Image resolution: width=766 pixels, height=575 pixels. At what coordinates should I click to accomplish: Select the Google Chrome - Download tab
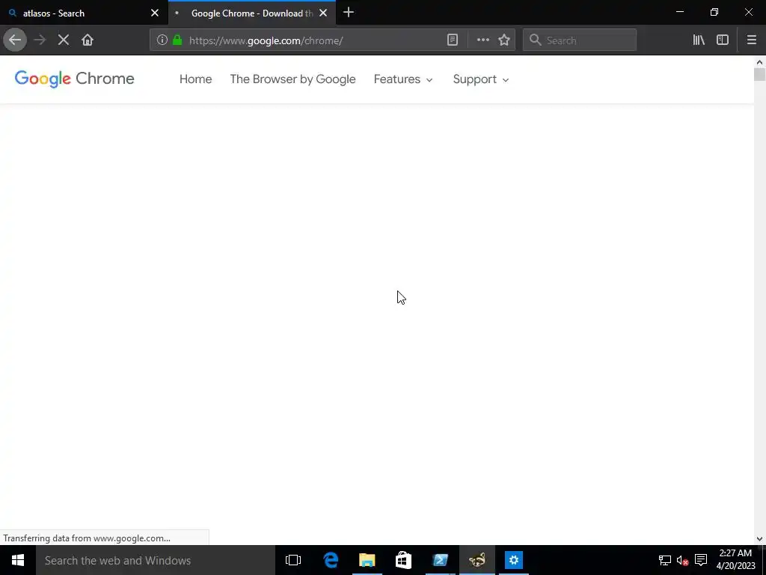click(251, 13)
